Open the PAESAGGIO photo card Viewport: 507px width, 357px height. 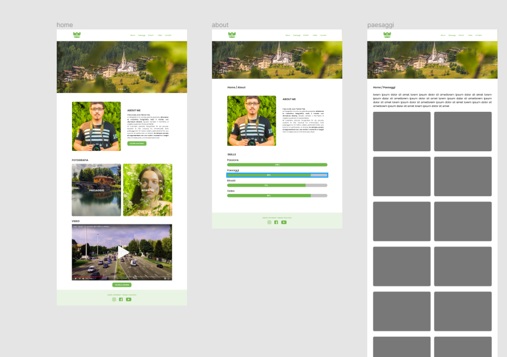click(x=96, y=190)
